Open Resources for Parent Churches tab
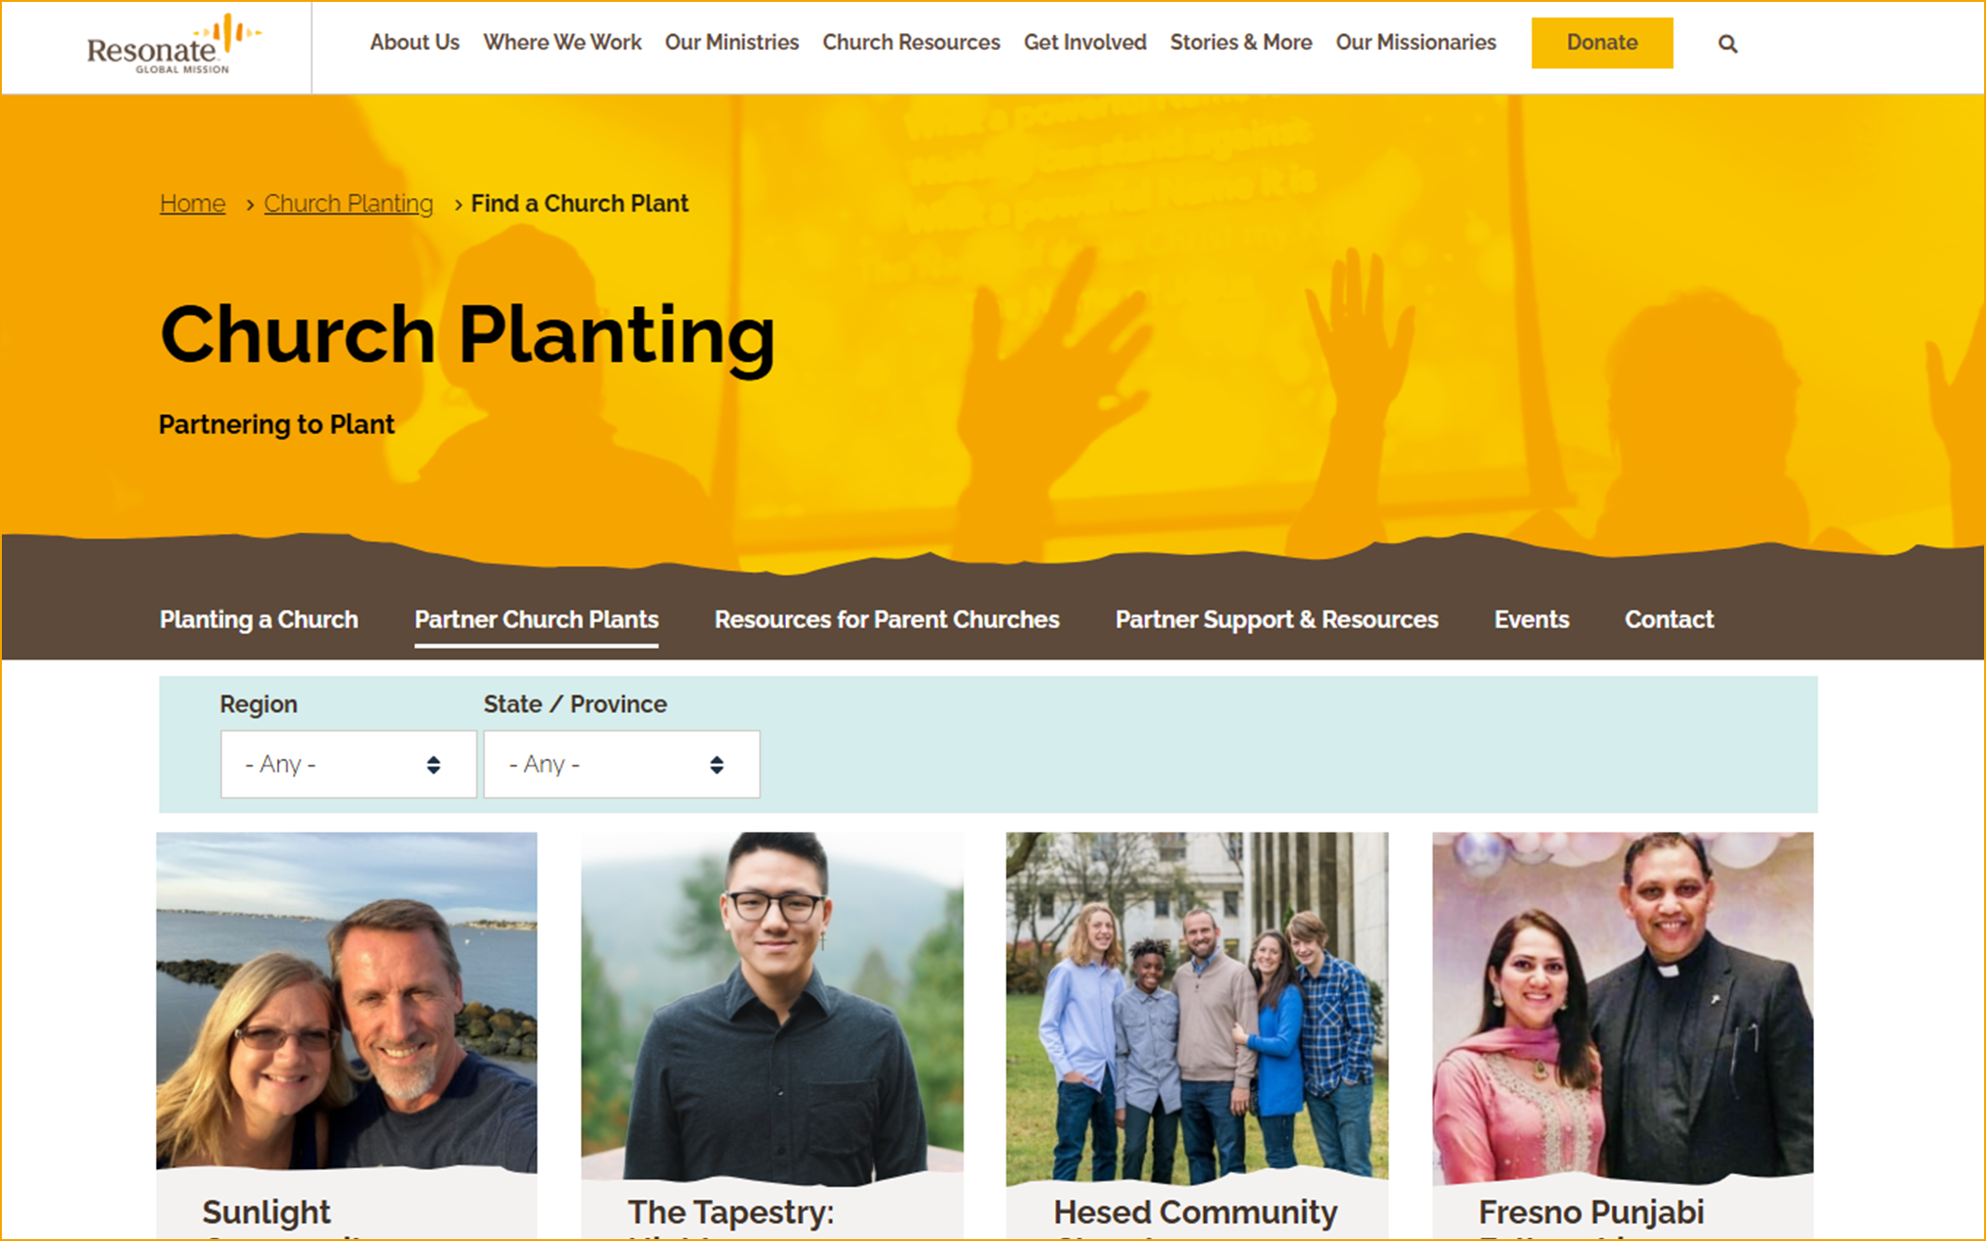 coord(886,620)
